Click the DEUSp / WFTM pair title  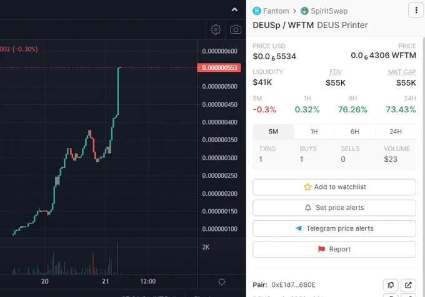283,25
